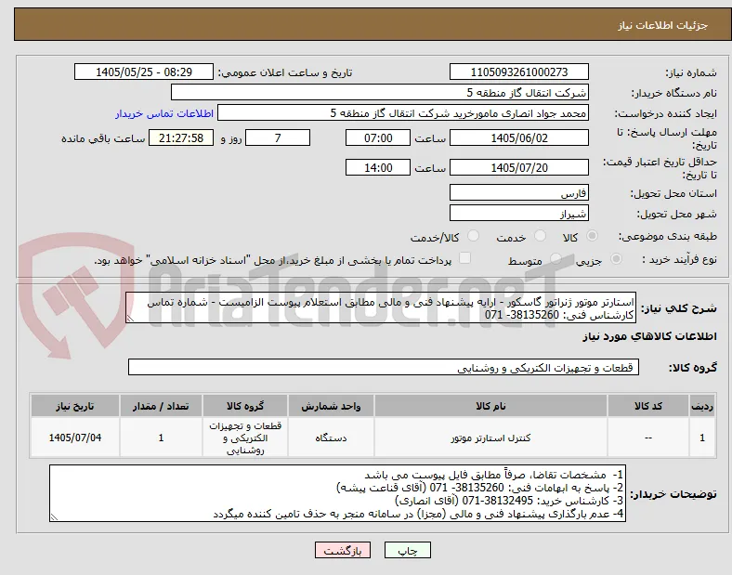The height and width of the screenshot is (575, 732).
Task: Click the نام کالا column header
Action: [x=490, y=406]
